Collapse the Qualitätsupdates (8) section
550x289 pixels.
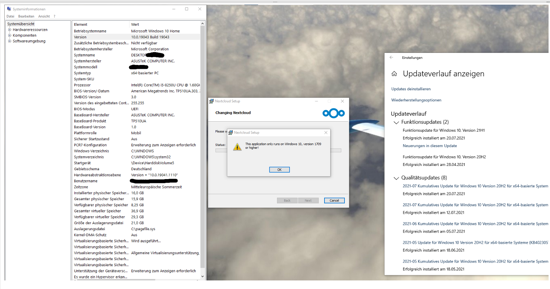click(x=396, y=178)
